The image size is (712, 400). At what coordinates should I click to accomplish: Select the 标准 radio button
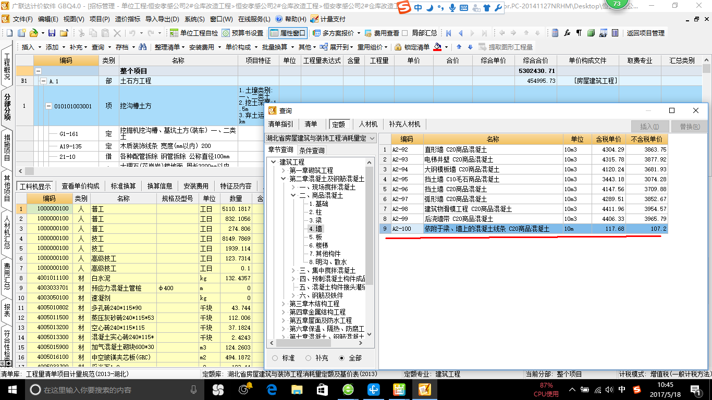pos(275,358)
